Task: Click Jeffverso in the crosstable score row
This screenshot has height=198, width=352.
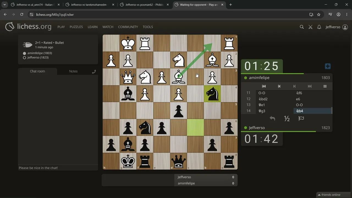Action: pyautogui.click(x=184, y=177)
